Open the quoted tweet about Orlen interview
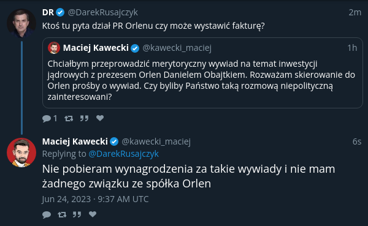368x226 pixels. (x=202, y=73)
